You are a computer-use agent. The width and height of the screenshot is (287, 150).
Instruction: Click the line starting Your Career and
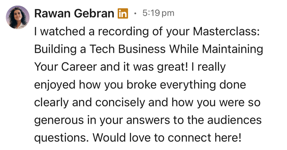[x=130, y=67]
